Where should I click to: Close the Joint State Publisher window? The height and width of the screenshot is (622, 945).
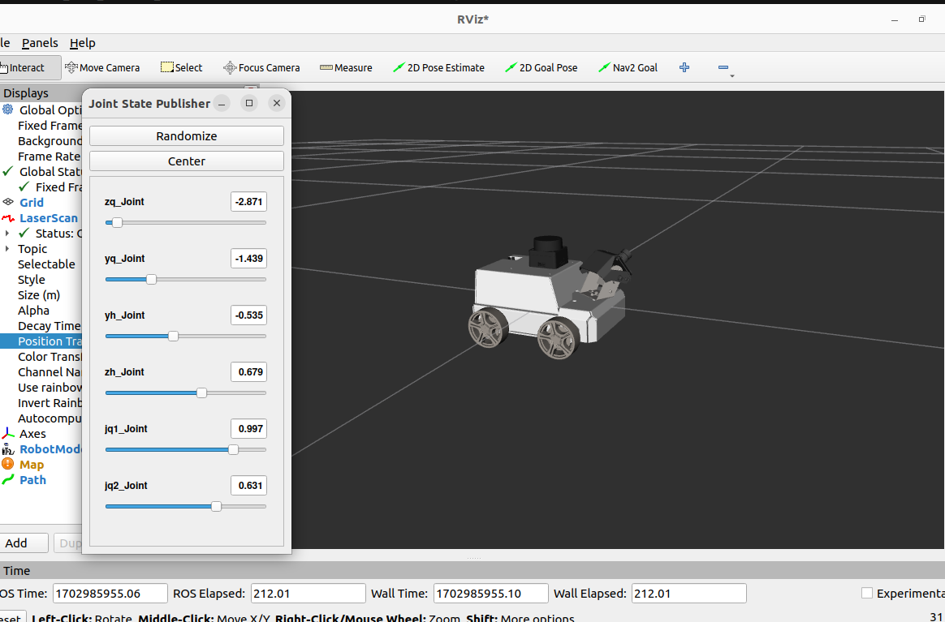tap(277, 103)
